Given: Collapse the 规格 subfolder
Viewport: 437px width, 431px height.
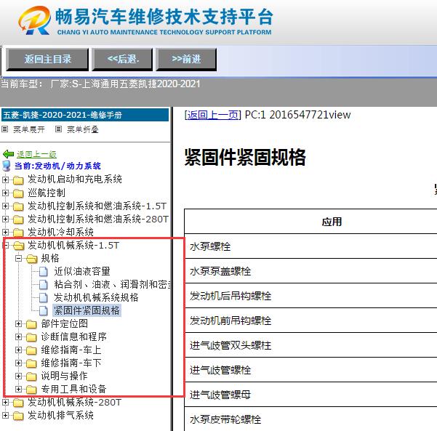Looking at the screenshot, I should pos(18,258).
